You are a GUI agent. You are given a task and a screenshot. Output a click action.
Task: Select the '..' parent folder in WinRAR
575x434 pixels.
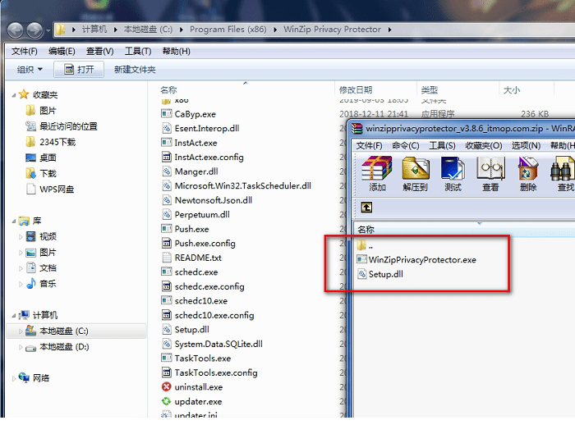365,245
